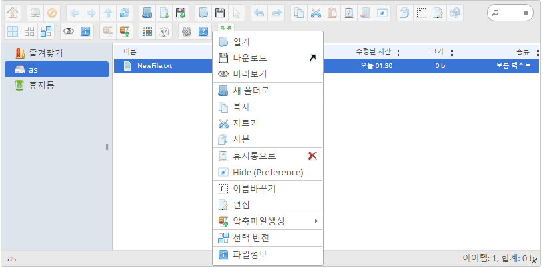Click the rename toolbar icon
543x268 pixels.
tap(421, 13)
